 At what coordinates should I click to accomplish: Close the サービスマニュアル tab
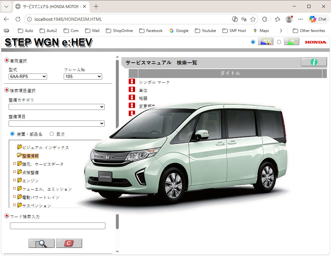[85, 6]
